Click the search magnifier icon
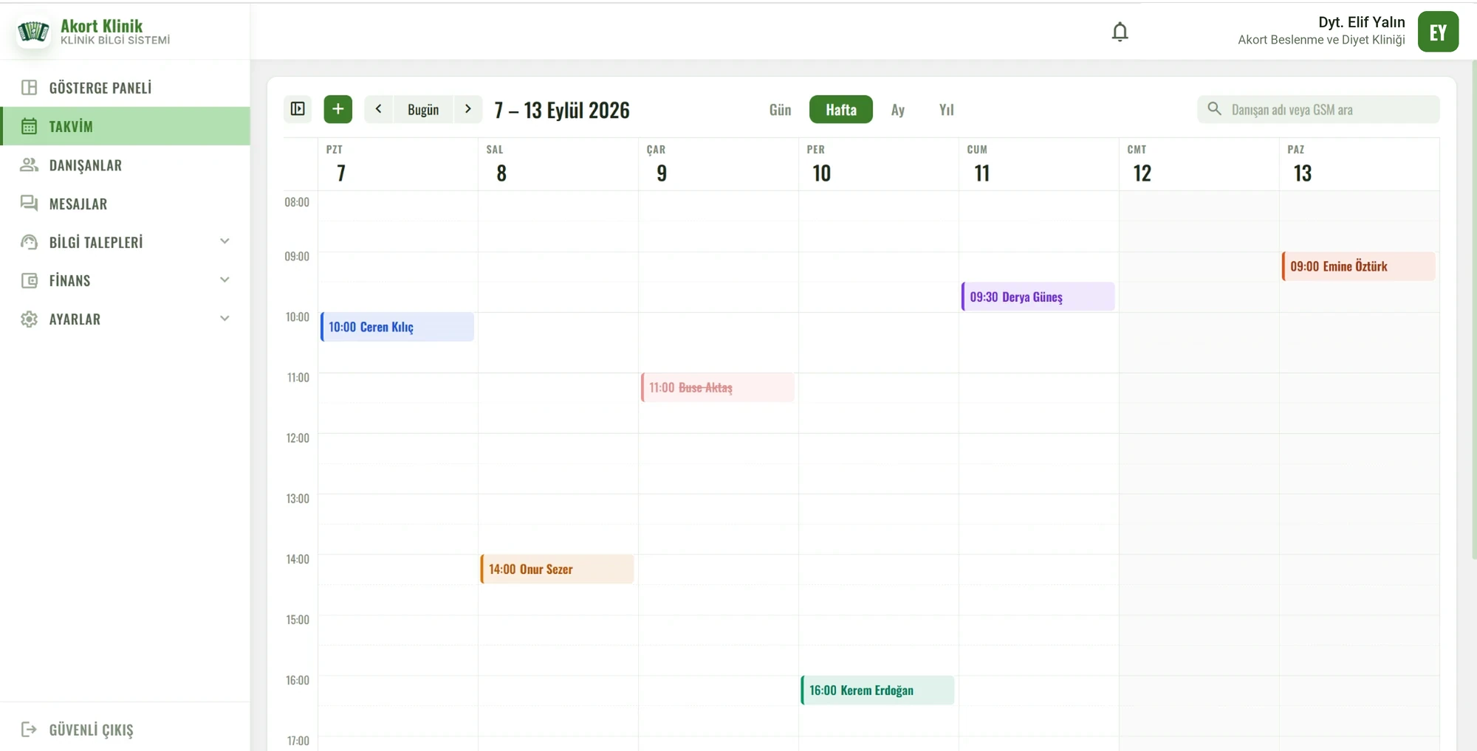 (x=1214, y=109)
